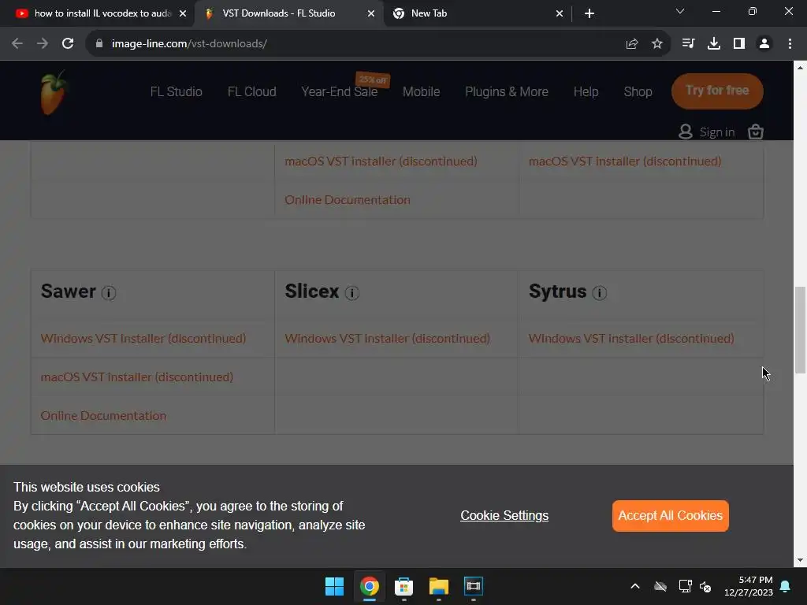Show info icon next to Slicex
This screenshot has height=605, width=807.
[x=352, y=293]
